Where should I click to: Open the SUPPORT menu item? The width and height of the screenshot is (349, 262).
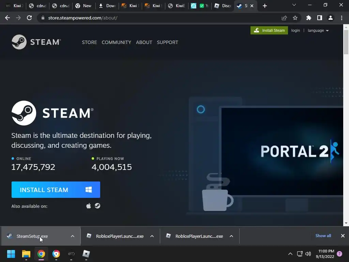(x=167, y=42)
